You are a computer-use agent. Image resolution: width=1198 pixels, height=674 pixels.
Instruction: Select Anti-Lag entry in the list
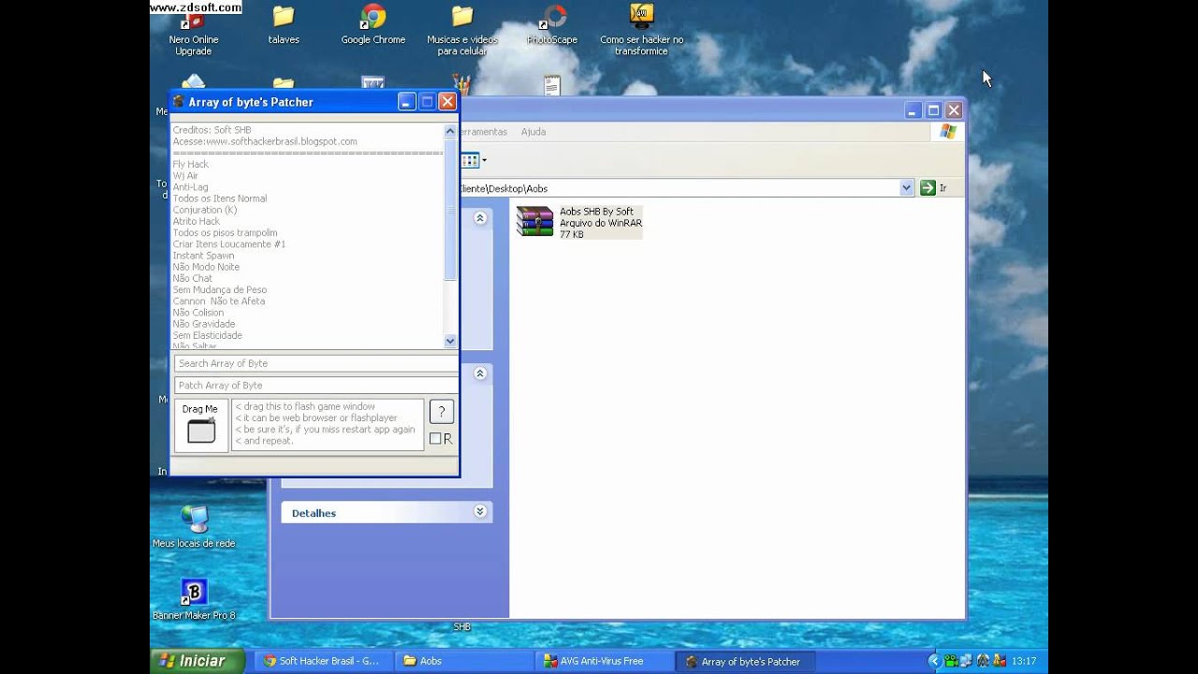click(x=191, y=187)
